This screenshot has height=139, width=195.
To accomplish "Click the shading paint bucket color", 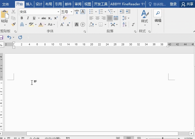I will [91, 24].
